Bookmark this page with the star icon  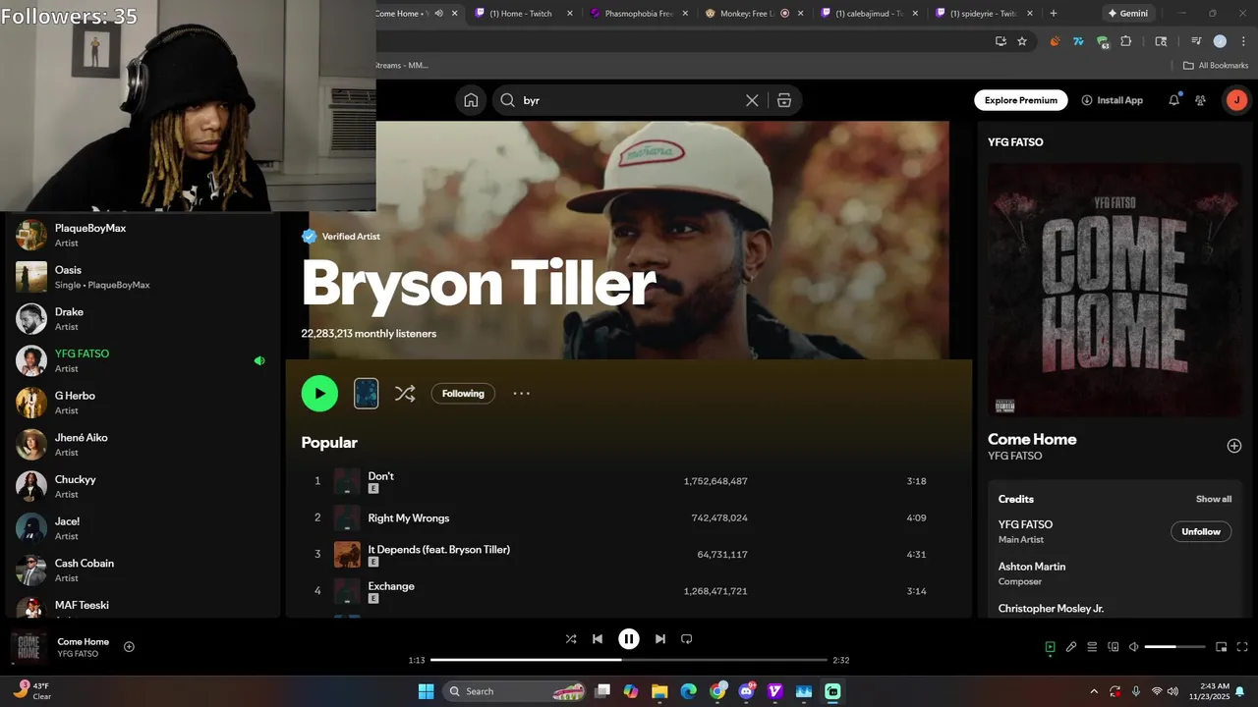(1022, 41)
